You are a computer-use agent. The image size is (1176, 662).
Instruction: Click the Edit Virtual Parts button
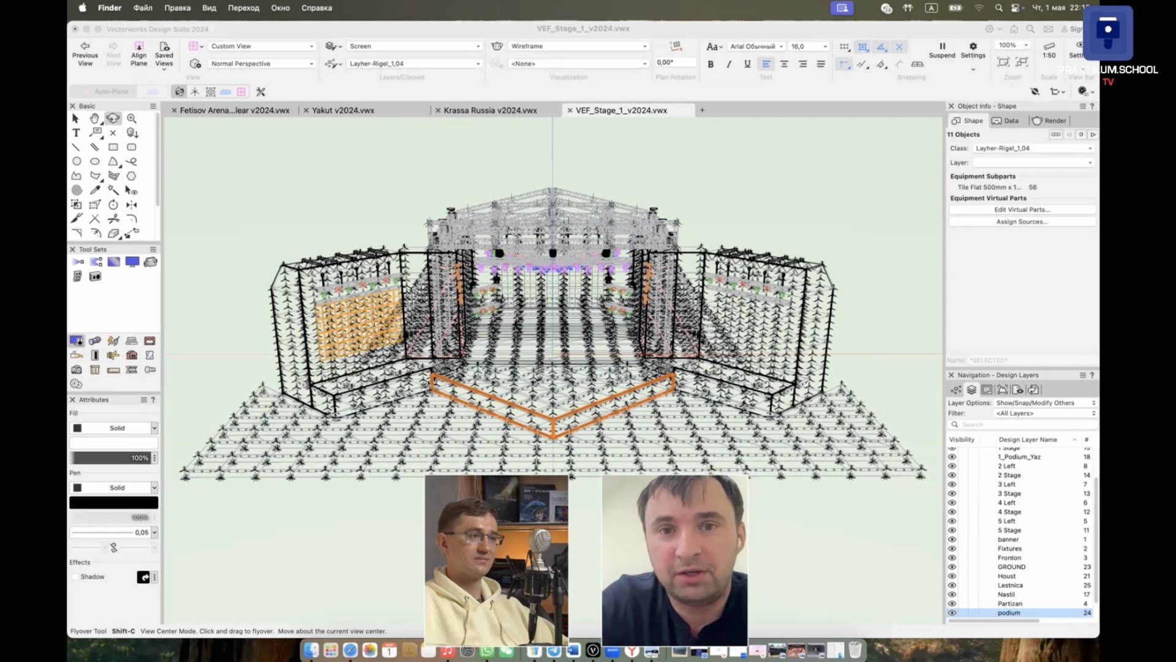[x=1022, y=209]
